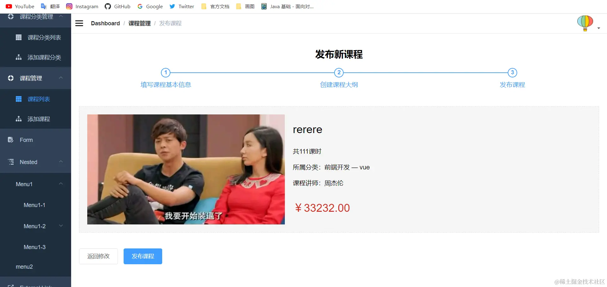Click the Twitter bird bookmark icon
This screenshot has width=607, height=287.
click(172, 6)
